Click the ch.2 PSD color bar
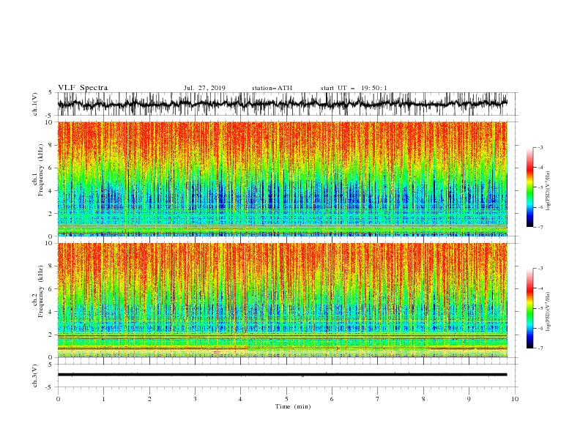580x448 pixels. [529, 308]
